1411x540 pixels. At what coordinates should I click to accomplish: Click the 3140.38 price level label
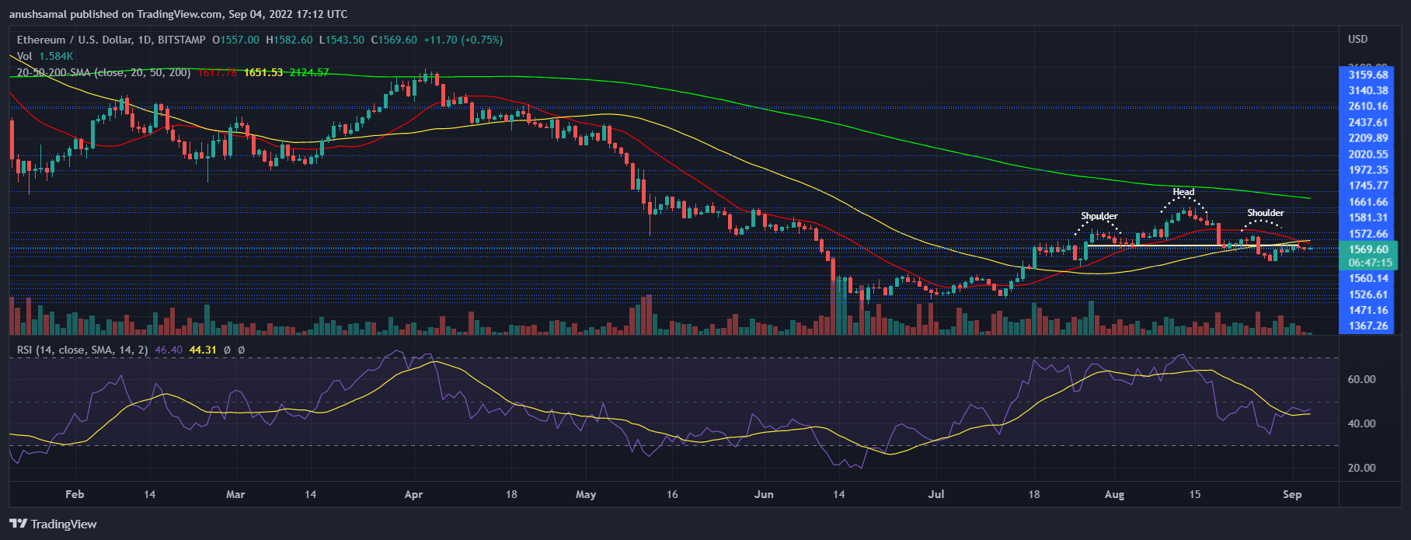tap(1368, 91)
